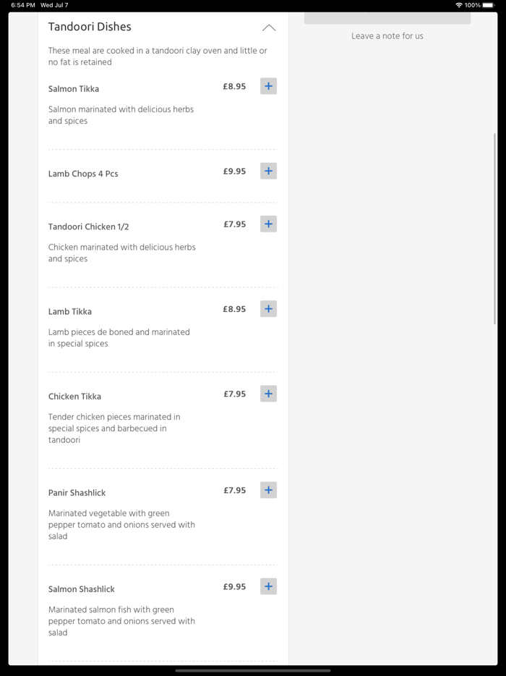The image size is (506, 676).
Task: Tap plus icon for Salmon Shashlick
Action: (x=268, y=586)
